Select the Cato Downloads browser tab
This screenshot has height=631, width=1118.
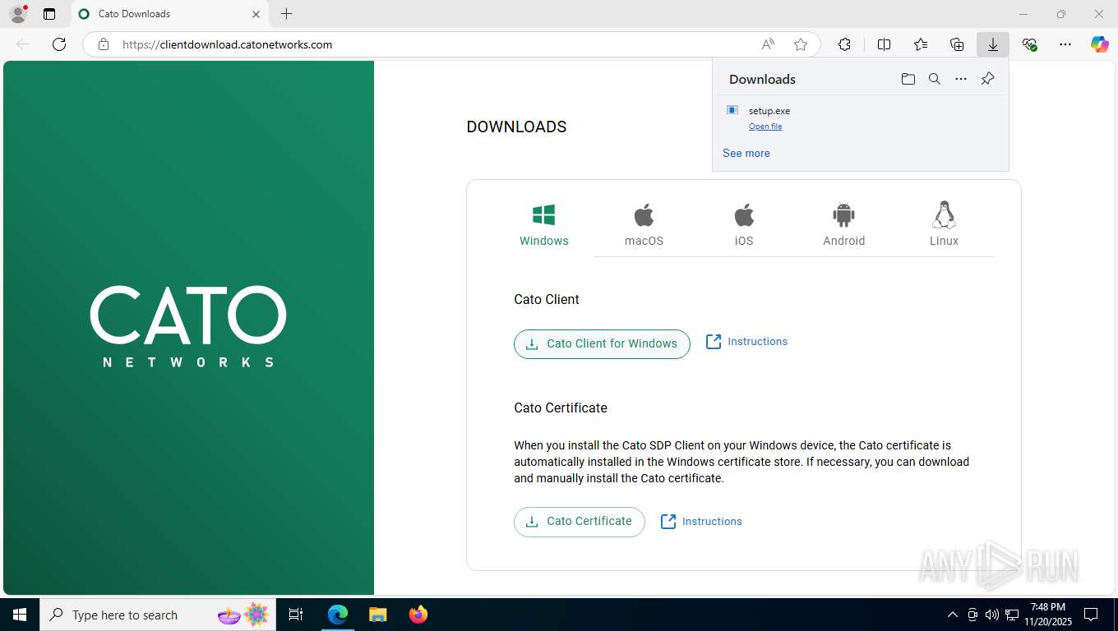coord(169,14)
